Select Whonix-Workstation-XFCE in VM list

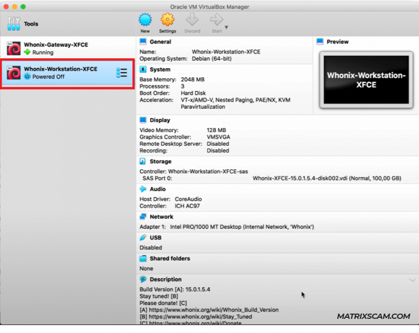click(x=67, y=73)
